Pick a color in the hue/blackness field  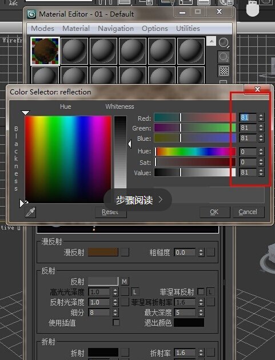pyautogui.click(x=68, y=159)
